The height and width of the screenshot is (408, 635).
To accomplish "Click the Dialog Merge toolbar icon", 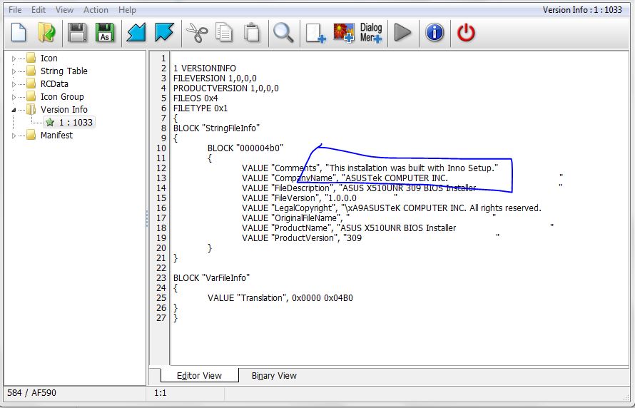I will point(371,33).
